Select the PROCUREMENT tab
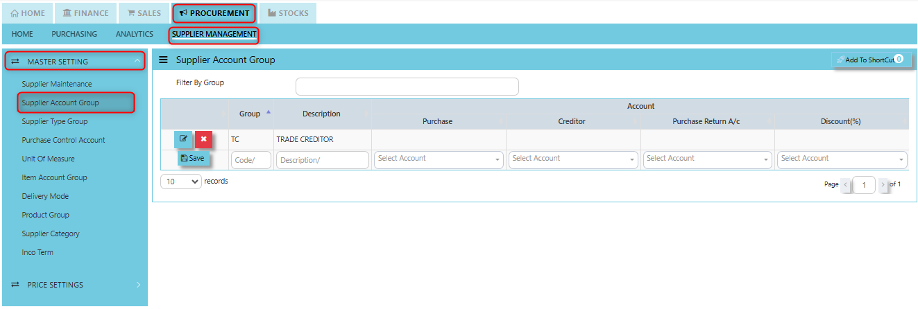This screenshot has width=918, height=309. click(214, 13)
